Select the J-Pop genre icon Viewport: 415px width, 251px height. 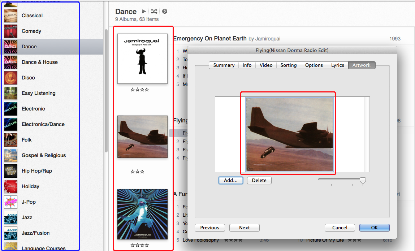coord(10,202)
